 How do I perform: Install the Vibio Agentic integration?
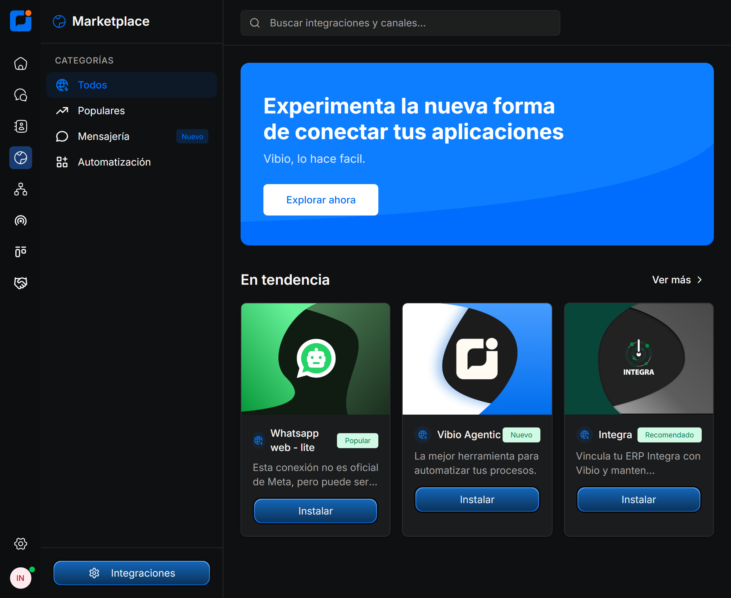click(x=477, y=500)
